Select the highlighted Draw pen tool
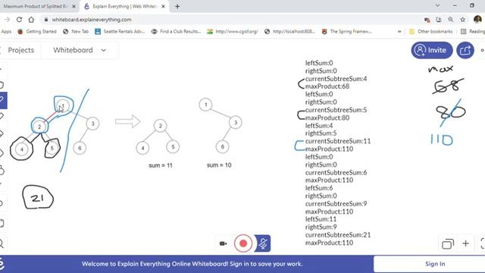 coord(2,100)
